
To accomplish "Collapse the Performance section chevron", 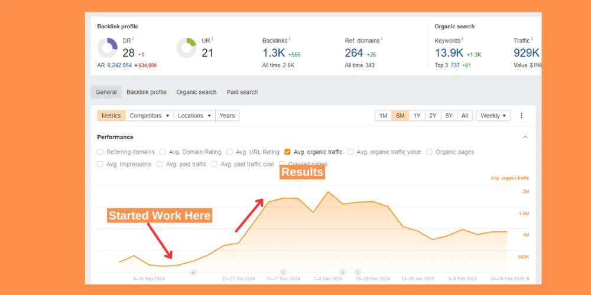I will click(525, 137).
